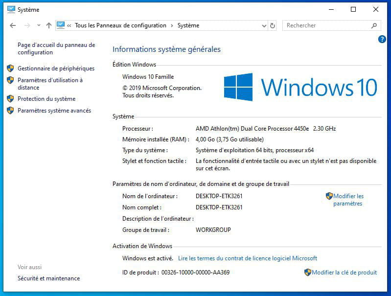Image resolution: width=391 pixels, height=296 pixels.
Task: Close the Système window
Action: [376, 9]
